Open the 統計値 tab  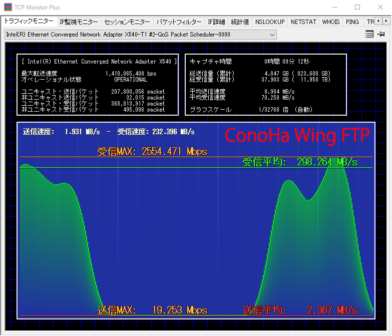(x=240, y=22)
